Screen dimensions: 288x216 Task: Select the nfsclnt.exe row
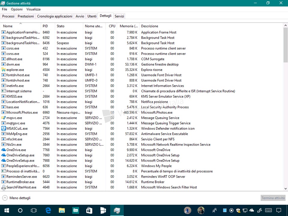click(142, 139)
